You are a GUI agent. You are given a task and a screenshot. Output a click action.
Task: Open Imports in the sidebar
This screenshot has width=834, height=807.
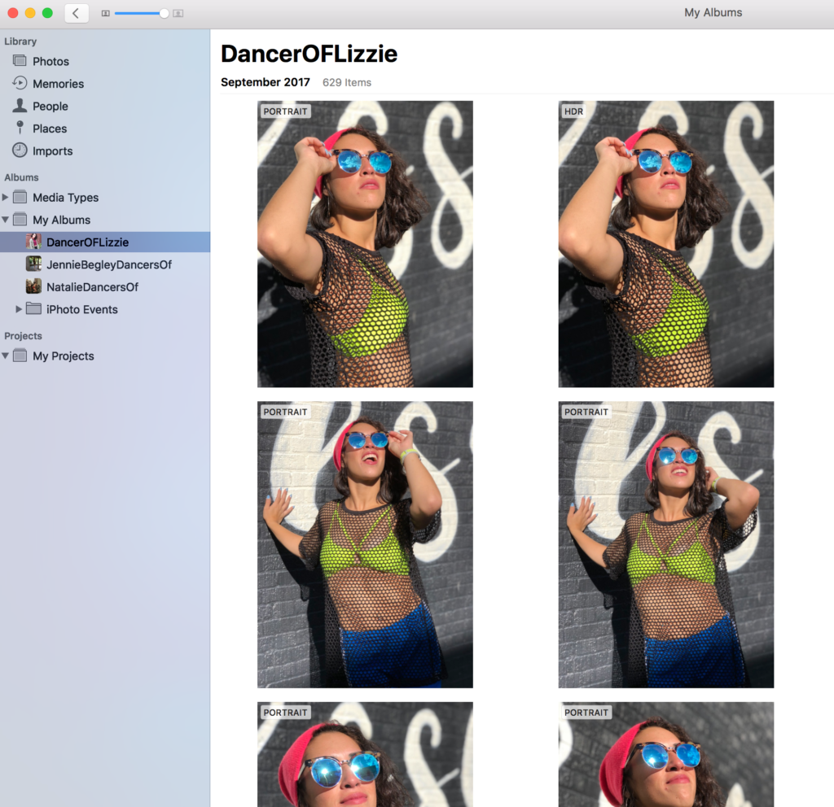[52, 150]
